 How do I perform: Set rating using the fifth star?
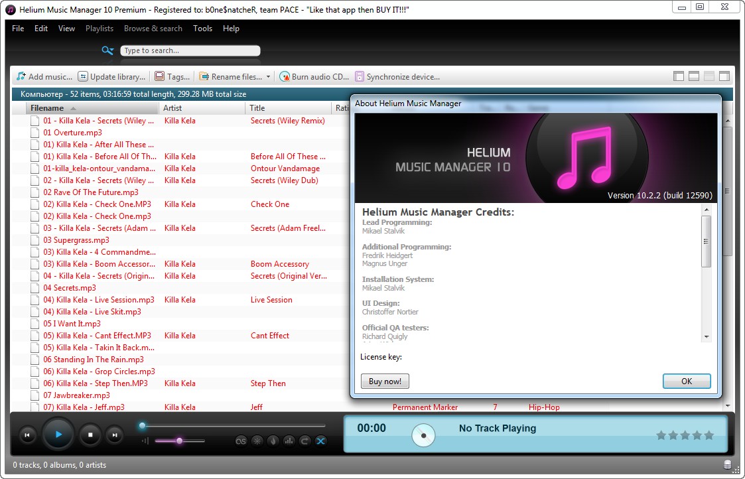[709, 435]
